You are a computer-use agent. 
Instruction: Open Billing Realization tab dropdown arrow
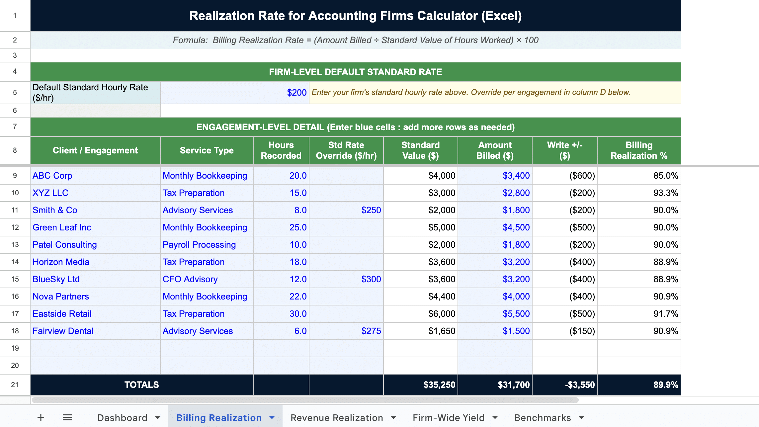pyautogui.click(x=272, y=418)
